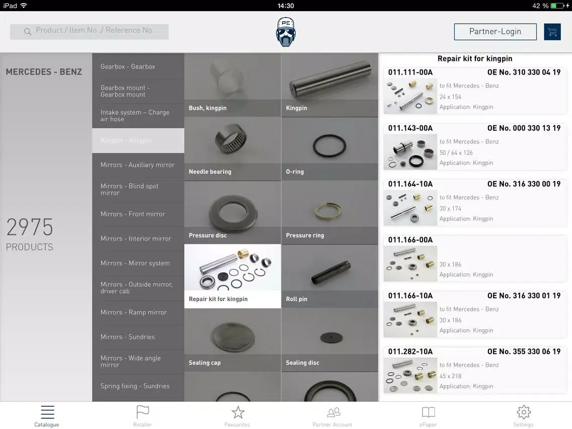Open the Settings tab
Viewport: 572px width, 429px height.
523,416
